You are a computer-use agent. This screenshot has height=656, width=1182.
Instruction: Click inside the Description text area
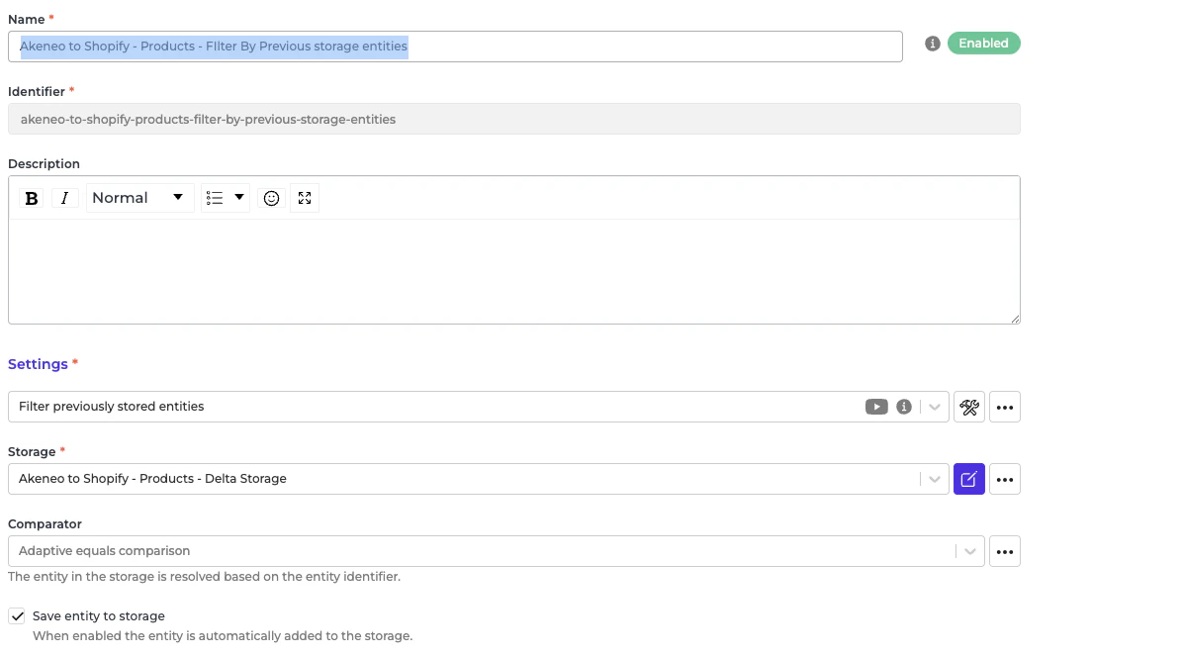coord(514,271)
